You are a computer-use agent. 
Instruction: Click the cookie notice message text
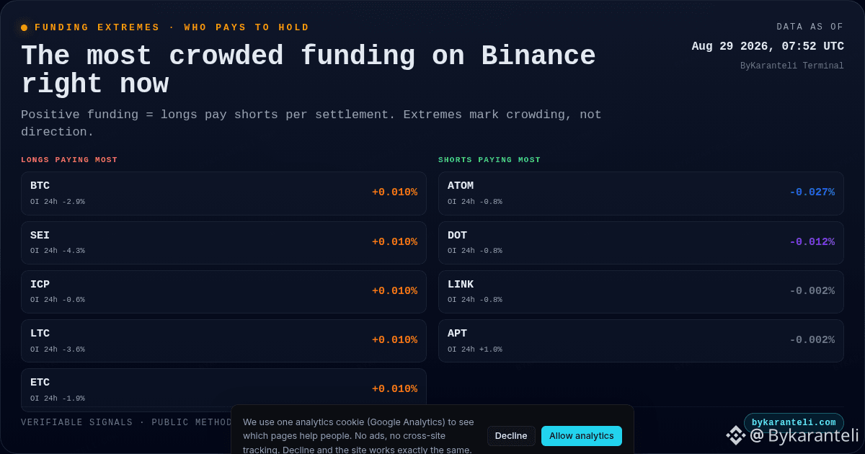click(358, 436)
